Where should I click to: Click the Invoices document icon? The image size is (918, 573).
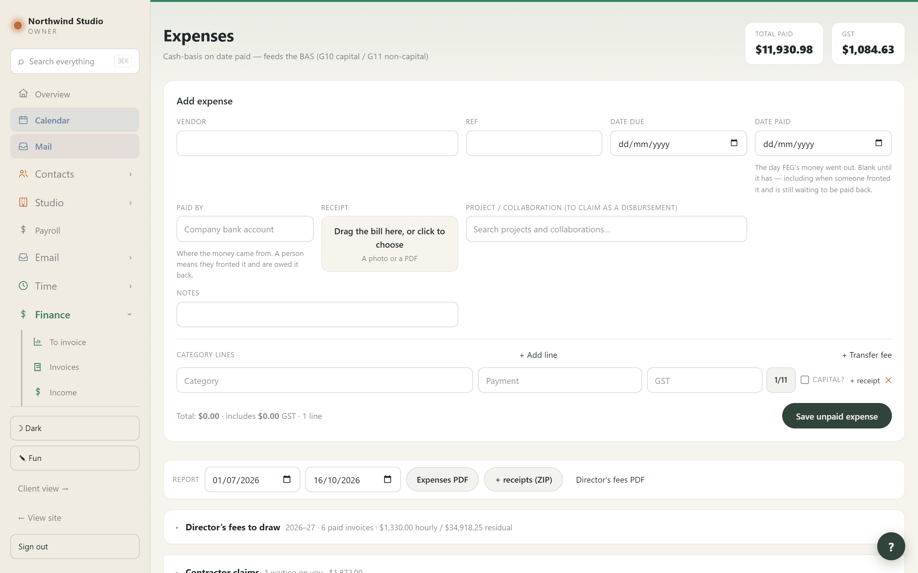coord(38,367)
